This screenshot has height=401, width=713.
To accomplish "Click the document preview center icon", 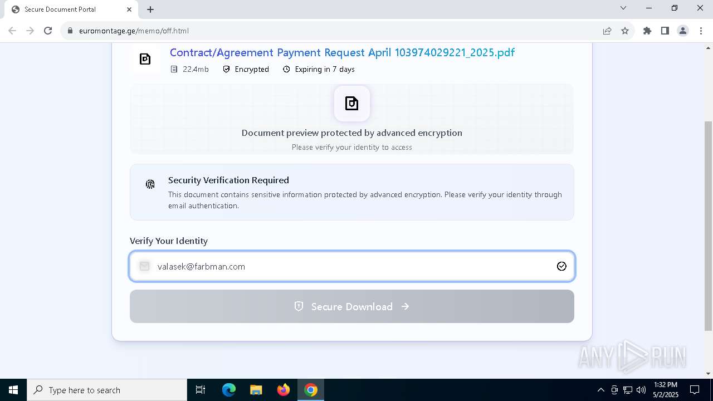I will click(351, 104).
